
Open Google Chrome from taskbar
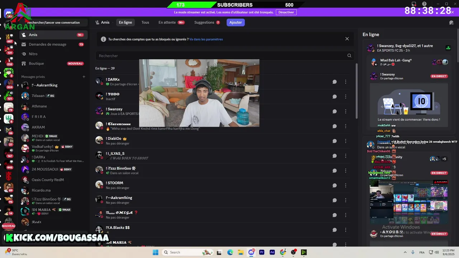283,252
